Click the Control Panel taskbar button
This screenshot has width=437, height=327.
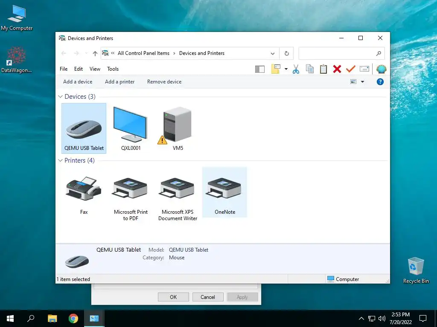click(94, 318)
